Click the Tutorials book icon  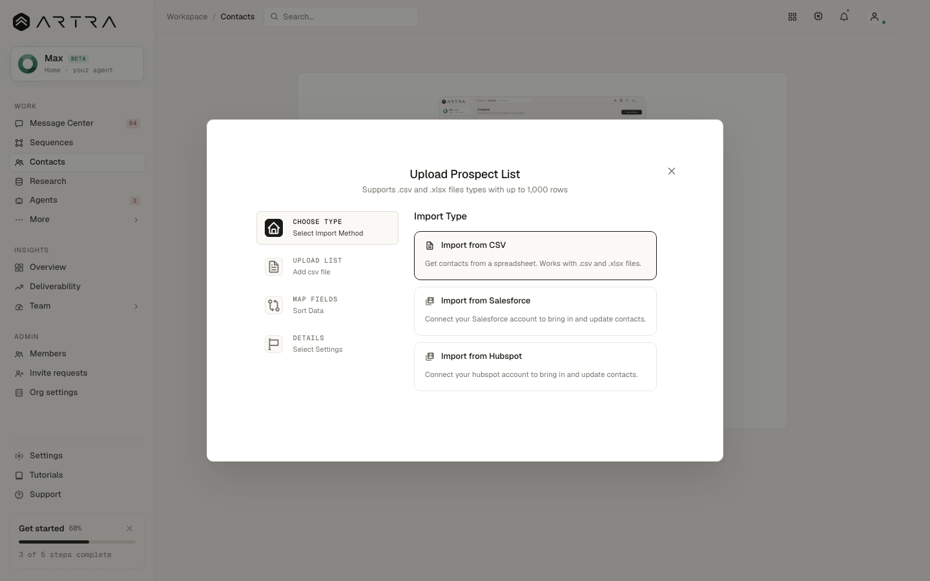tap(19, 475)
